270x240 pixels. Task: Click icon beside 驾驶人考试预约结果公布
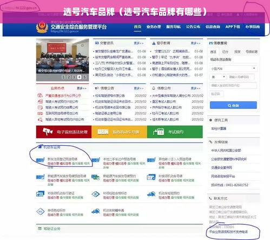(40, 107)
